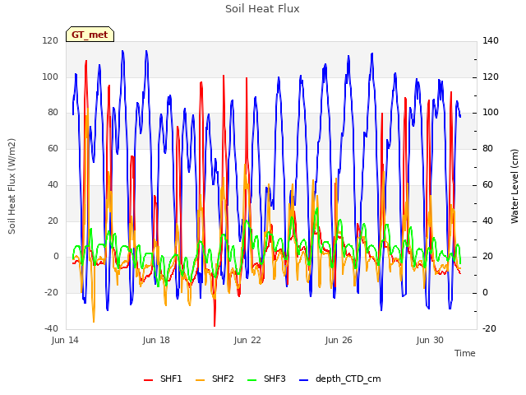Click the GT_met annotation label
526x395 pixels.
[90, 35]
